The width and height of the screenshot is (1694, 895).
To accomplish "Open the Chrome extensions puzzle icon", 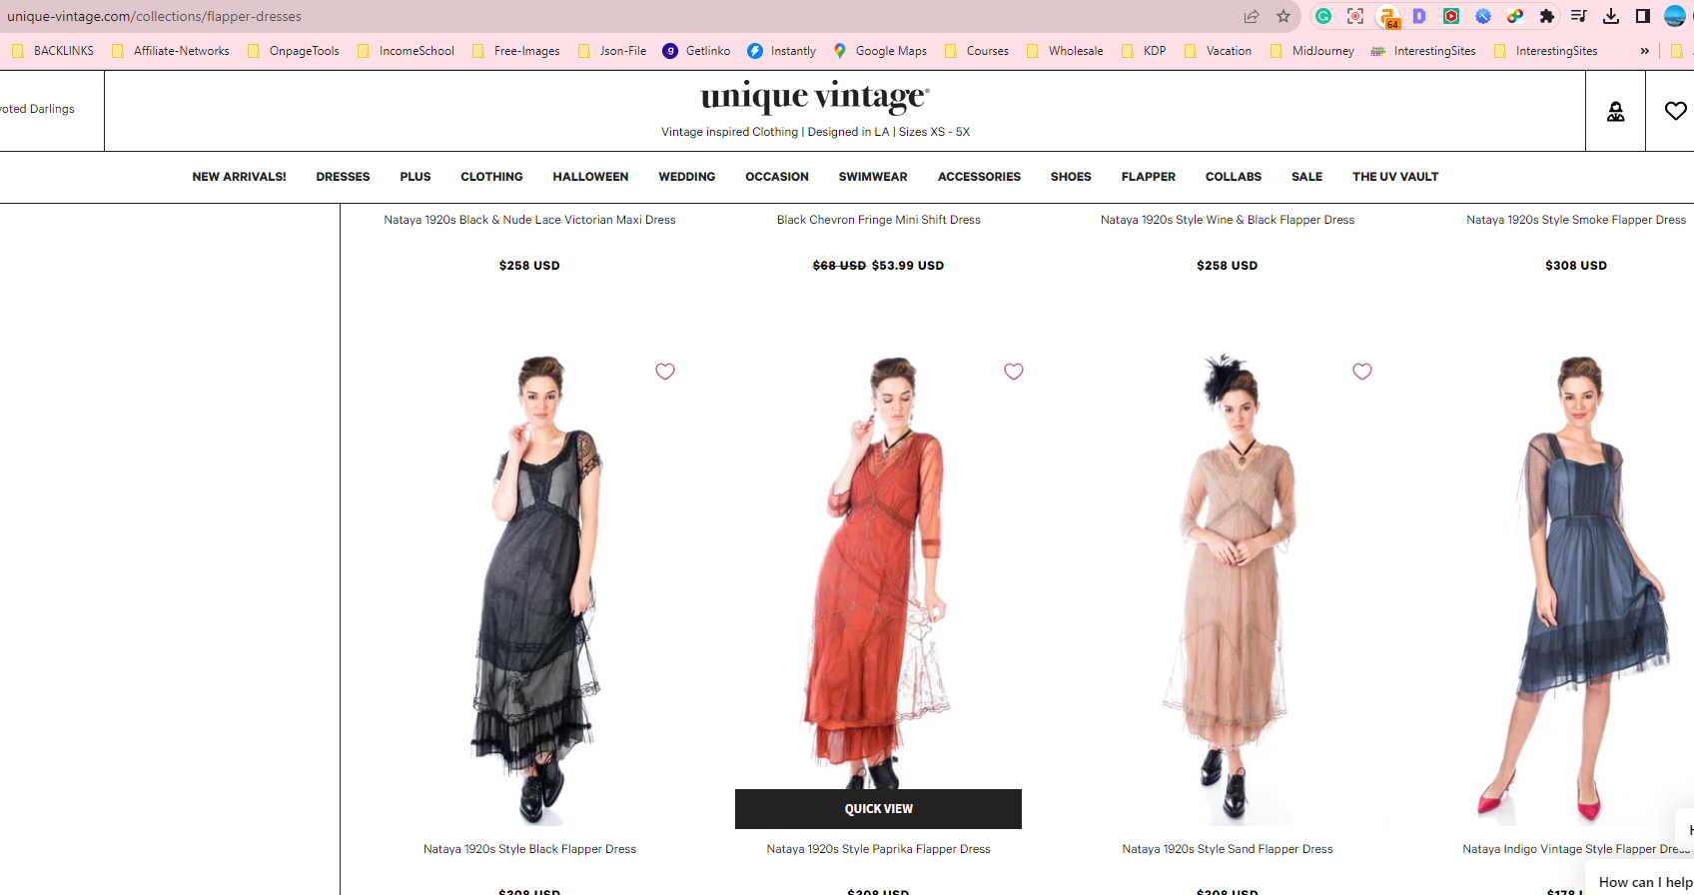I will 1547,16.
